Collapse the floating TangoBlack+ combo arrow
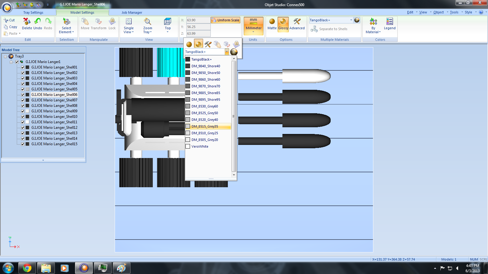 click(227, 52)
